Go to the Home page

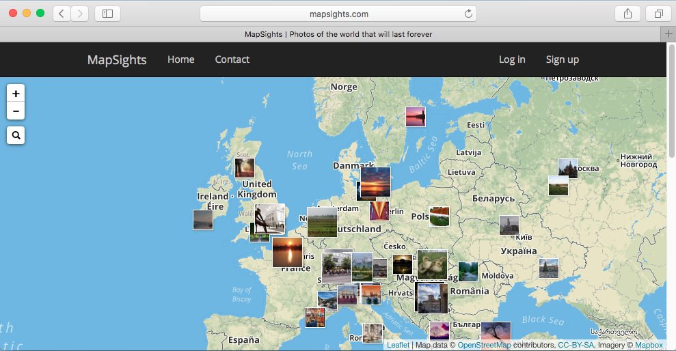[180, 59]
